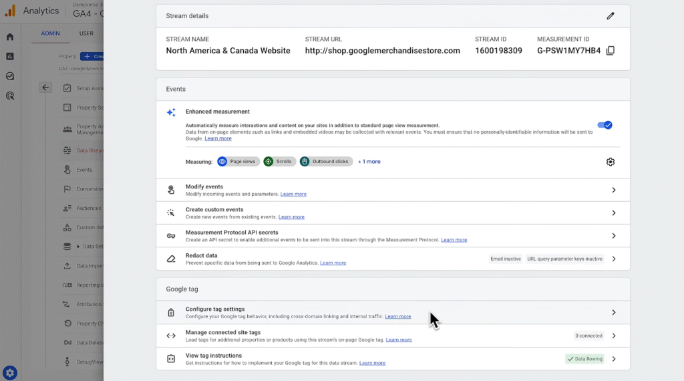
Task: Click the Modify events icon
Action: (171, 190)
